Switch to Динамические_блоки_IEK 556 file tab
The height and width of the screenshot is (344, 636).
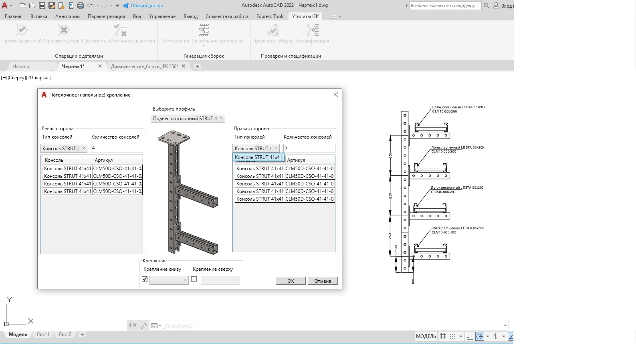144,66
